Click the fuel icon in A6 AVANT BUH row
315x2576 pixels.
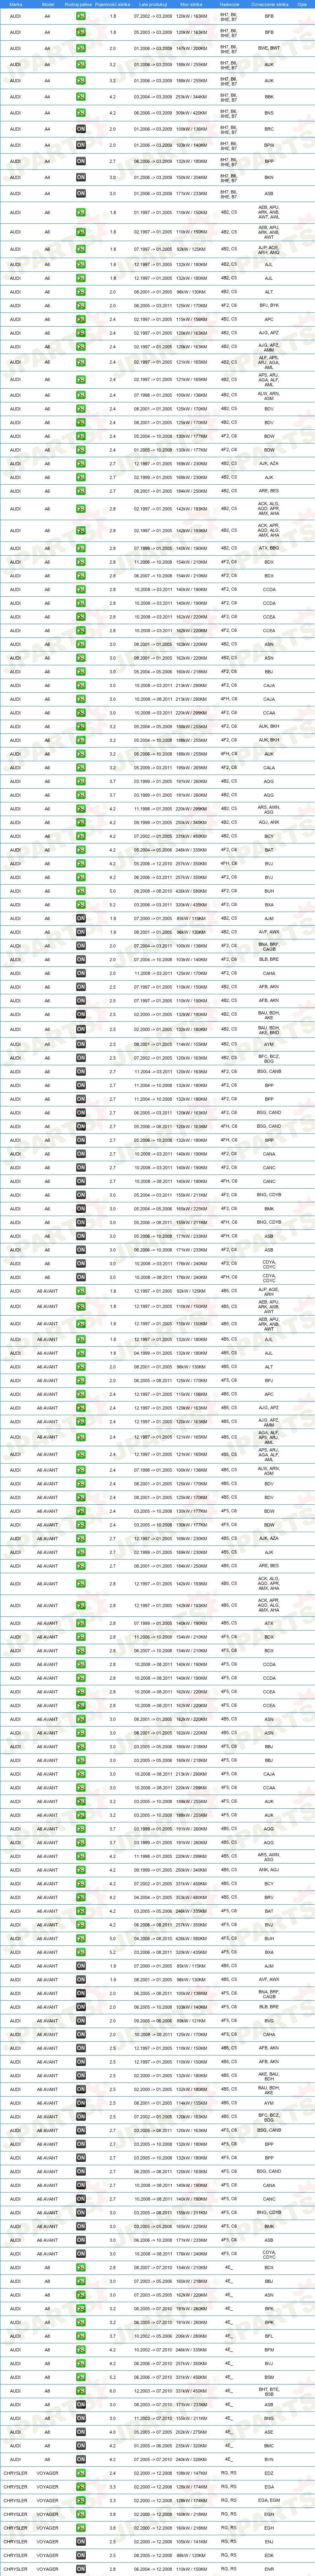pos(81,1939)
